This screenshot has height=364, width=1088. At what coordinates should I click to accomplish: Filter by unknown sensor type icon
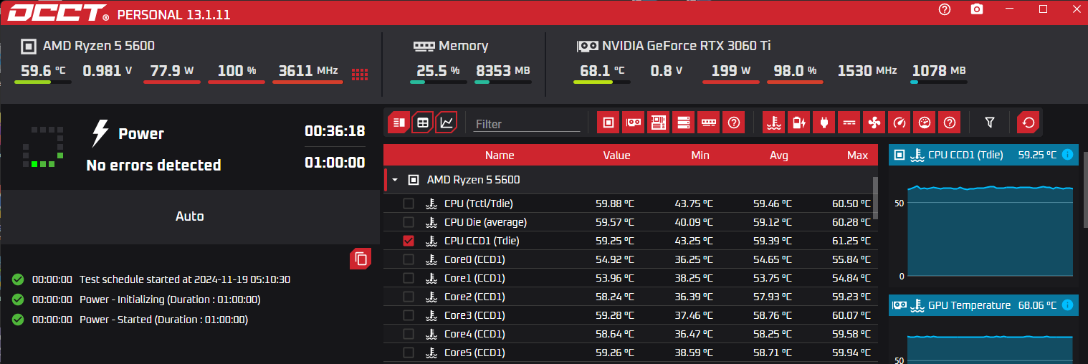(x=949, y=123)
